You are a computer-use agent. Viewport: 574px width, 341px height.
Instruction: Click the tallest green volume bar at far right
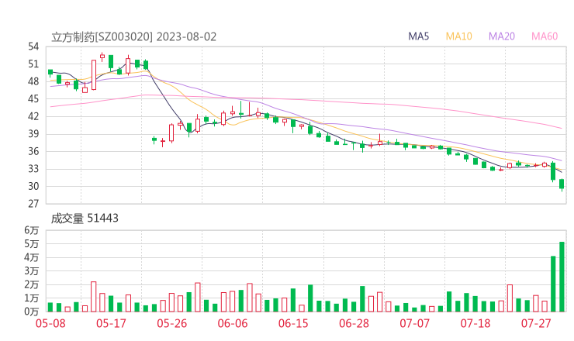(562, 277)
